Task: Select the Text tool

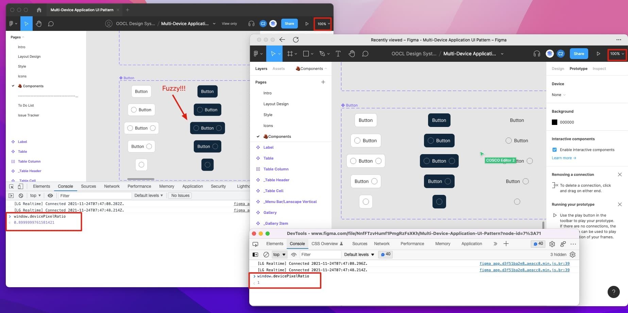Action: [338, 54]
